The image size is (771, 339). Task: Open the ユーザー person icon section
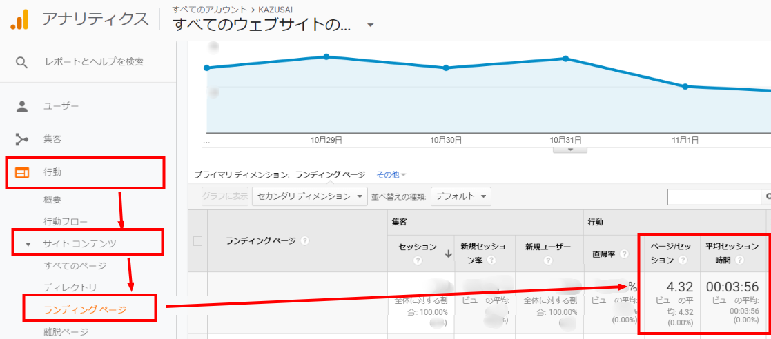[x=22, y=107]
